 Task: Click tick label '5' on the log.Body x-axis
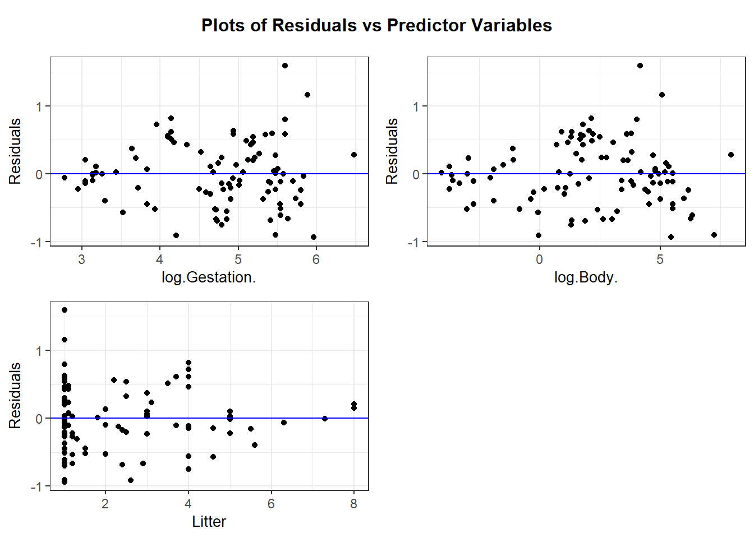coord(660,259)
